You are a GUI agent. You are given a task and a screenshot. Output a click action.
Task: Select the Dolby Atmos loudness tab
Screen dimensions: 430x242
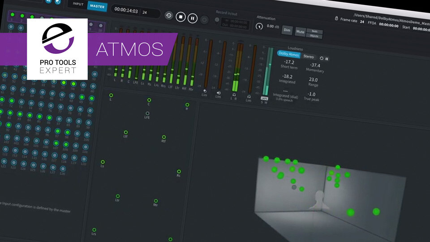(288, 54)
